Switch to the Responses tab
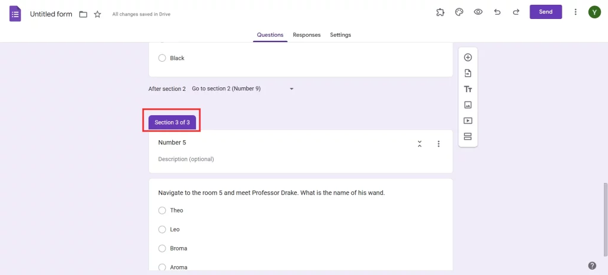Screen dimensions: 608x275 [x=306, y=35]
